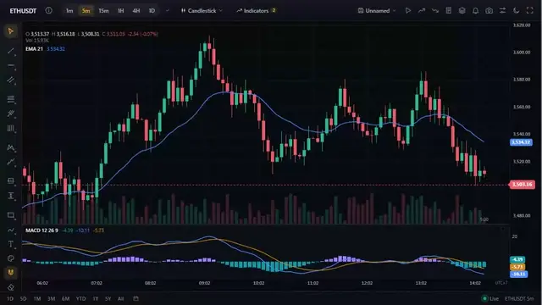Open the Unnamed layout dropdown
Viewport: 542px width, 305px height.
pos(377,11)
